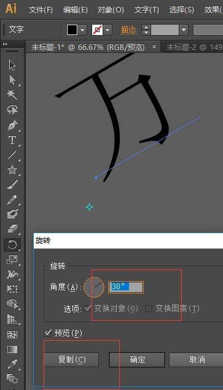Toggle the 变换图案(T) checkbox

pos(149,309)
